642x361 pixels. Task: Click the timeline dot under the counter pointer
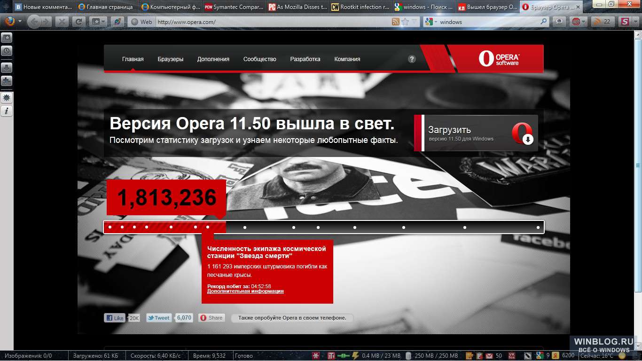[208, 228]
